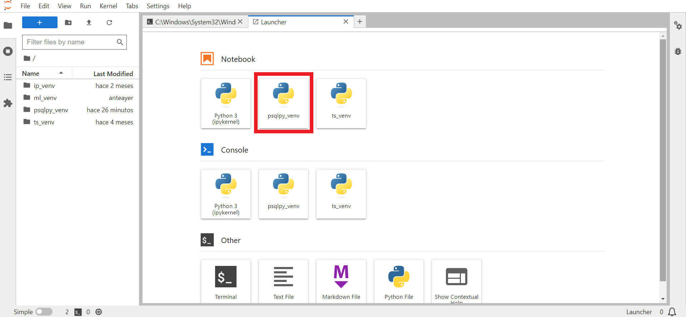
Task: Select the ml_venv folder
Action: pyautogui.click(x=78, y=98)
